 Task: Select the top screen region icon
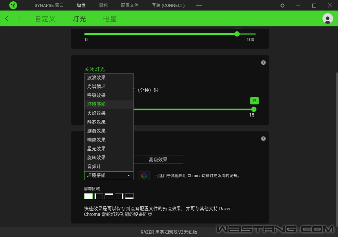point(109,196)
